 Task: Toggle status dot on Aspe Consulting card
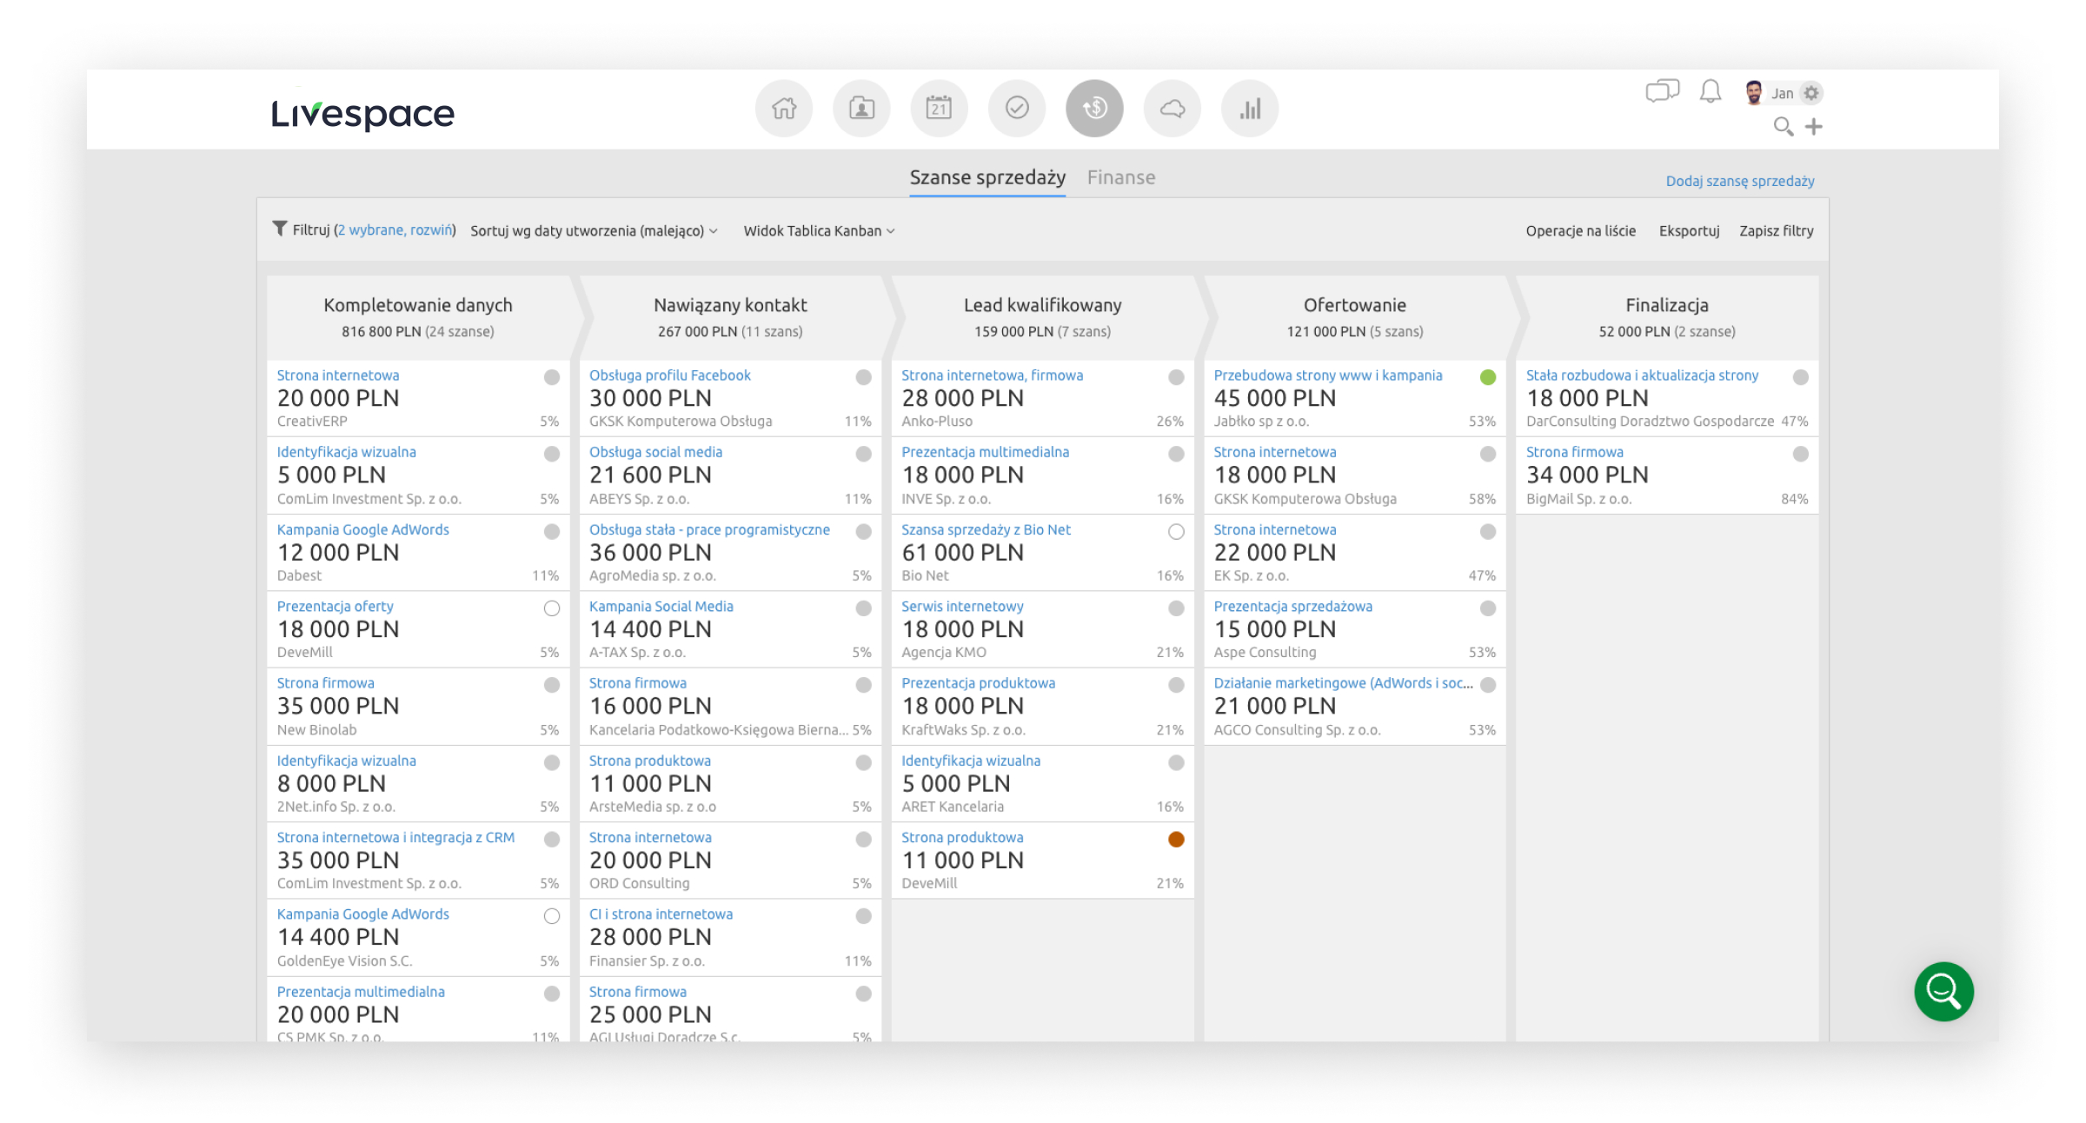click(x=1488, y=608)
